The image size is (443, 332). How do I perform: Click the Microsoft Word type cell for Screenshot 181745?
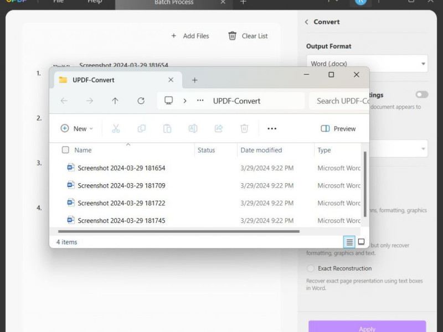(x=339, y=220)
